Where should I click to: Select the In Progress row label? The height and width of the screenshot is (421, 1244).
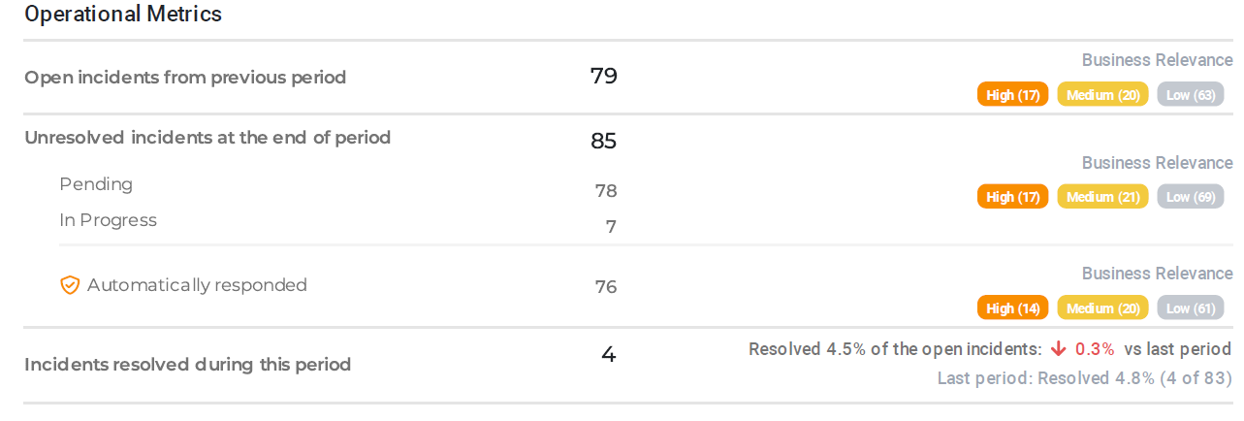108,220
